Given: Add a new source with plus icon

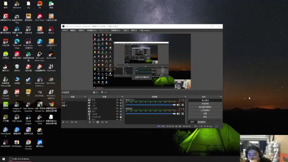Looking at the screenshot, I should click(x=90, y=122).
